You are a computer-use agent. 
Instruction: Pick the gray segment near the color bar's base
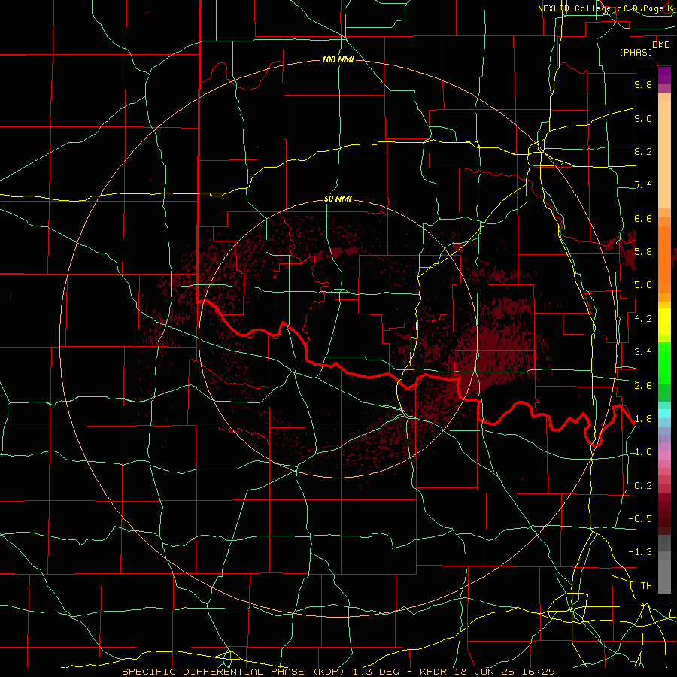point(664,577)
